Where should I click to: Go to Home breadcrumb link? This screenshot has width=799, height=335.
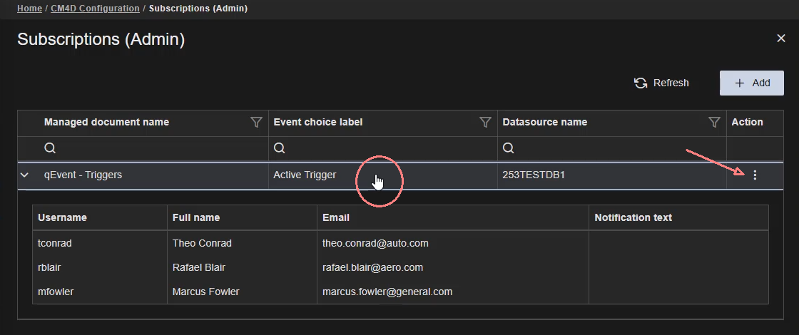coord(29,9)
